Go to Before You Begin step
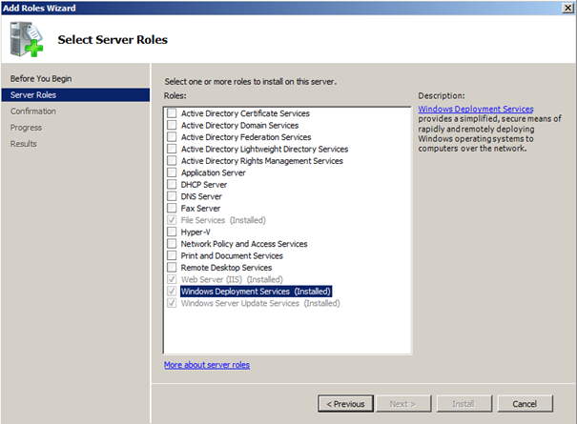Screen dimensions: 577x424 pos(41,79)
